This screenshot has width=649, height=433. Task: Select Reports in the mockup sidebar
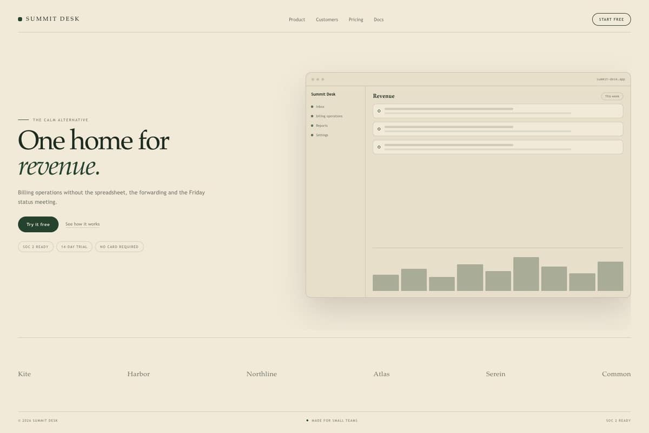click(x=320, y=126)
